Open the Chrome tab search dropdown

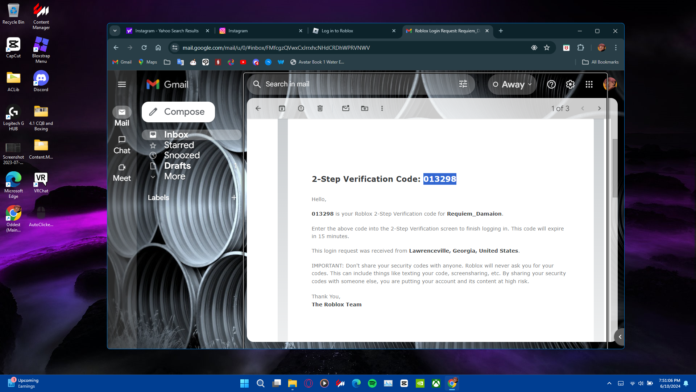point(115,31)
